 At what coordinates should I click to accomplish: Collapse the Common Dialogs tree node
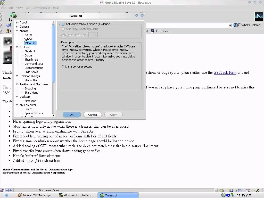pyautogui.click(x=17, y=76)
